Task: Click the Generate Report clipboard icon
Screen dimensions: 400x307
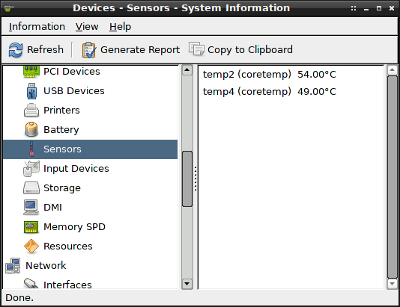Action: (89, 50)
